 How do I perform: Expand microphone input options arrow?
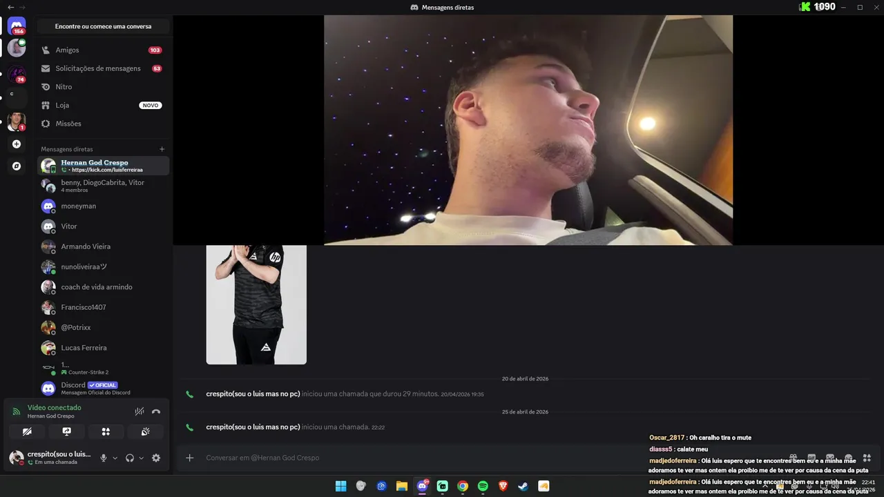pyautogui.click(x=115, y=458)
